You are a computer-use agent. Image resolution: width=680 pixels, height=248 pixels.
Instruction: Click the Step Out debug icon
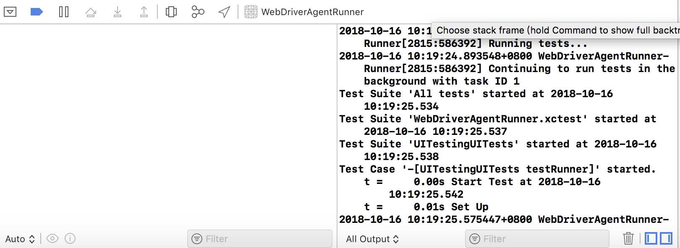(x=144, y=12)
